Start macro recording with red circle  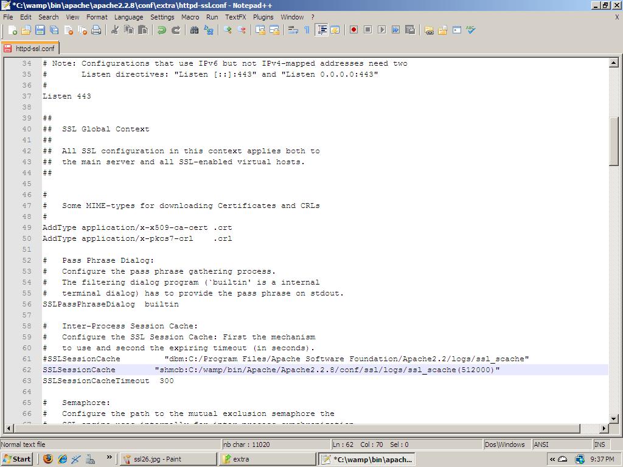coord(353,30)
